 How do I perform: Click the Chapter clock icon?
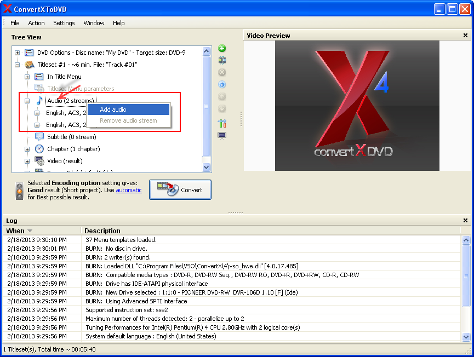39,149
